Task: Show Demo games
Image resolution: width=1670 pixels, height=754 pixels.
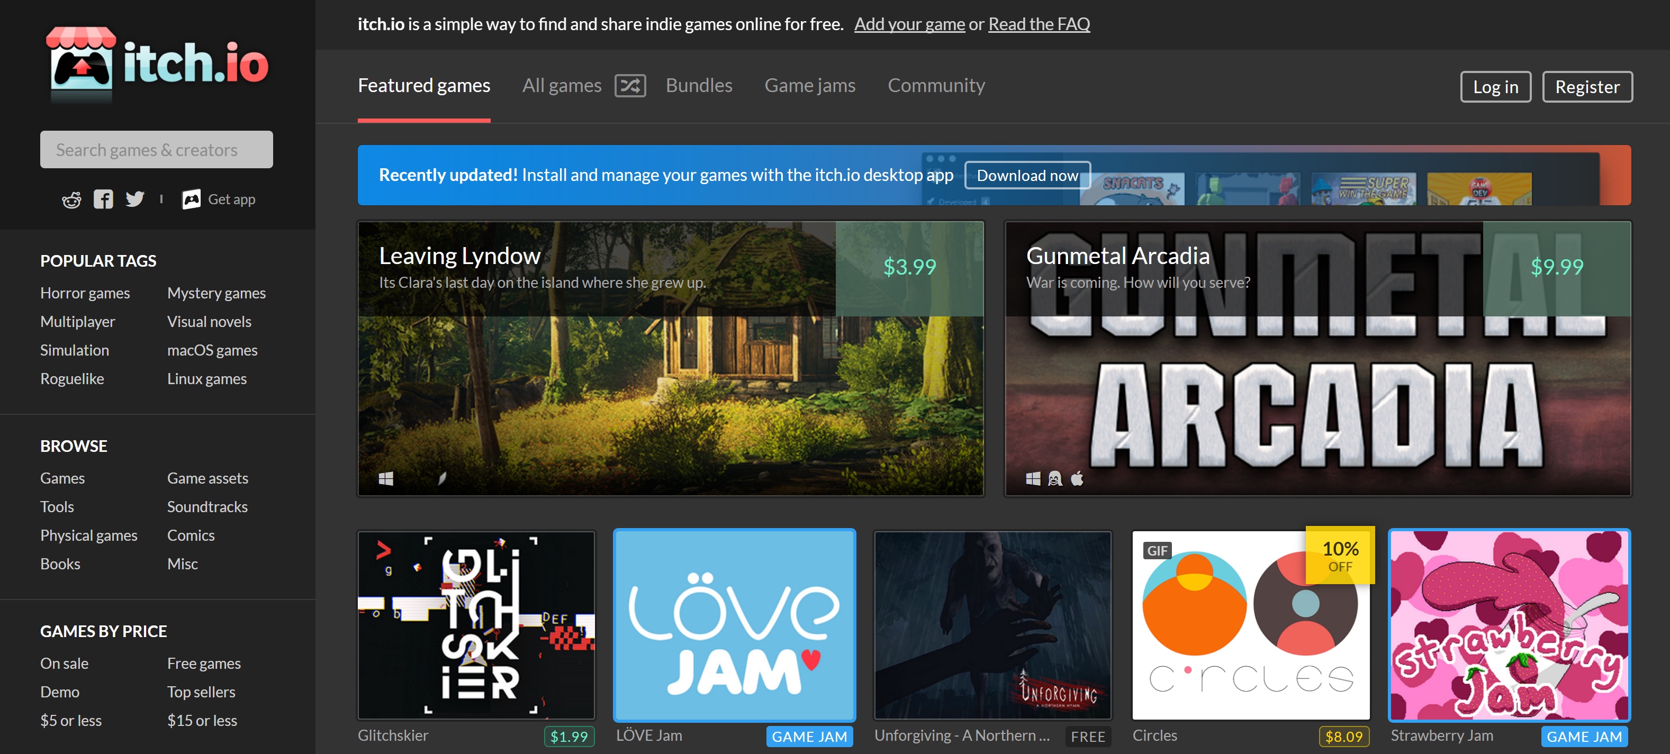Action: click(x=60, y=693)
